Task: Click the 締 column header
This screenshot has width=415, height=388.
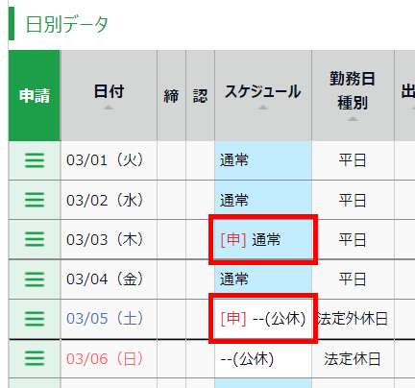Action: tap(171, 95)
